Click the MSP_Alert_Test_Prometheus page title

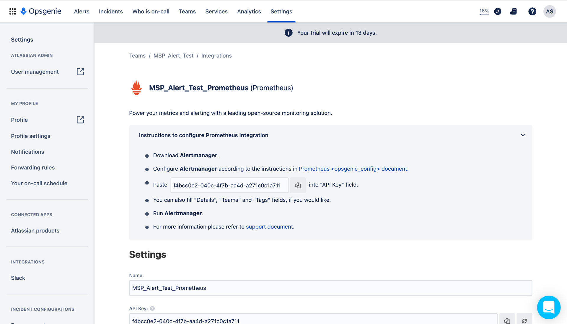(x=199, y=88)
